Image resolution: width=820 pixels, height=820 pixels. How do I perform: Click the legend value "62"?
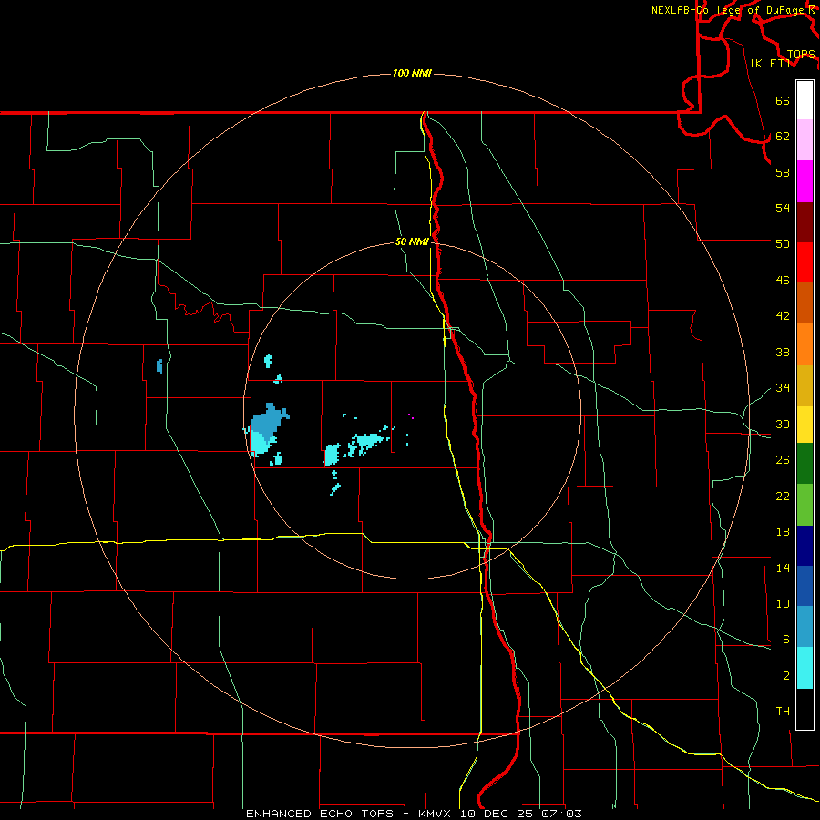coord(783,137)
